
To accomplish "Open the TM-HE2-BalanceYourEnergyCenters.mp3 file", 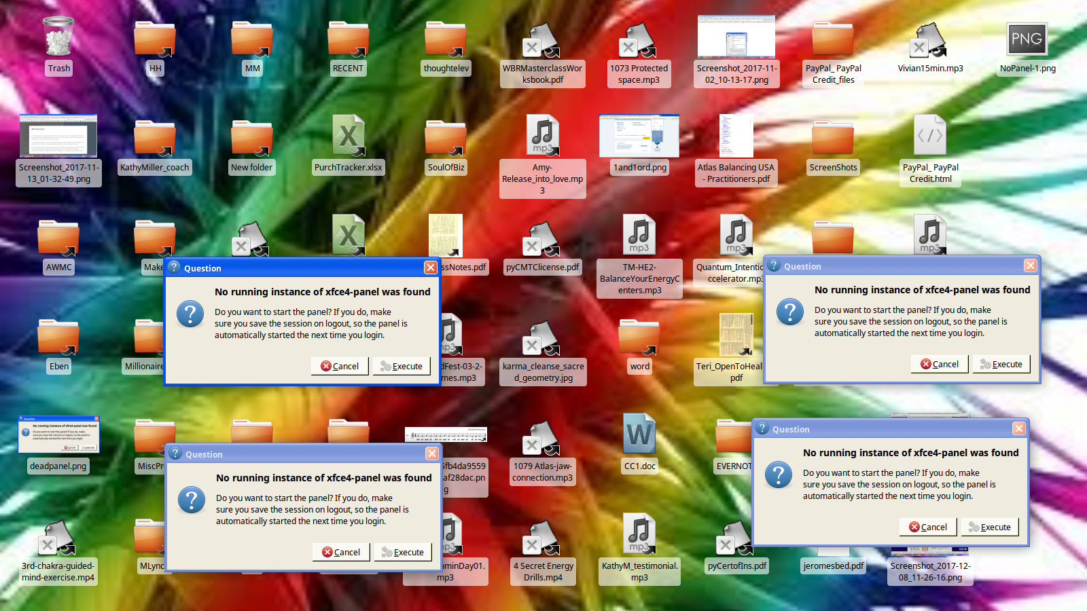I will coord(639,236).
